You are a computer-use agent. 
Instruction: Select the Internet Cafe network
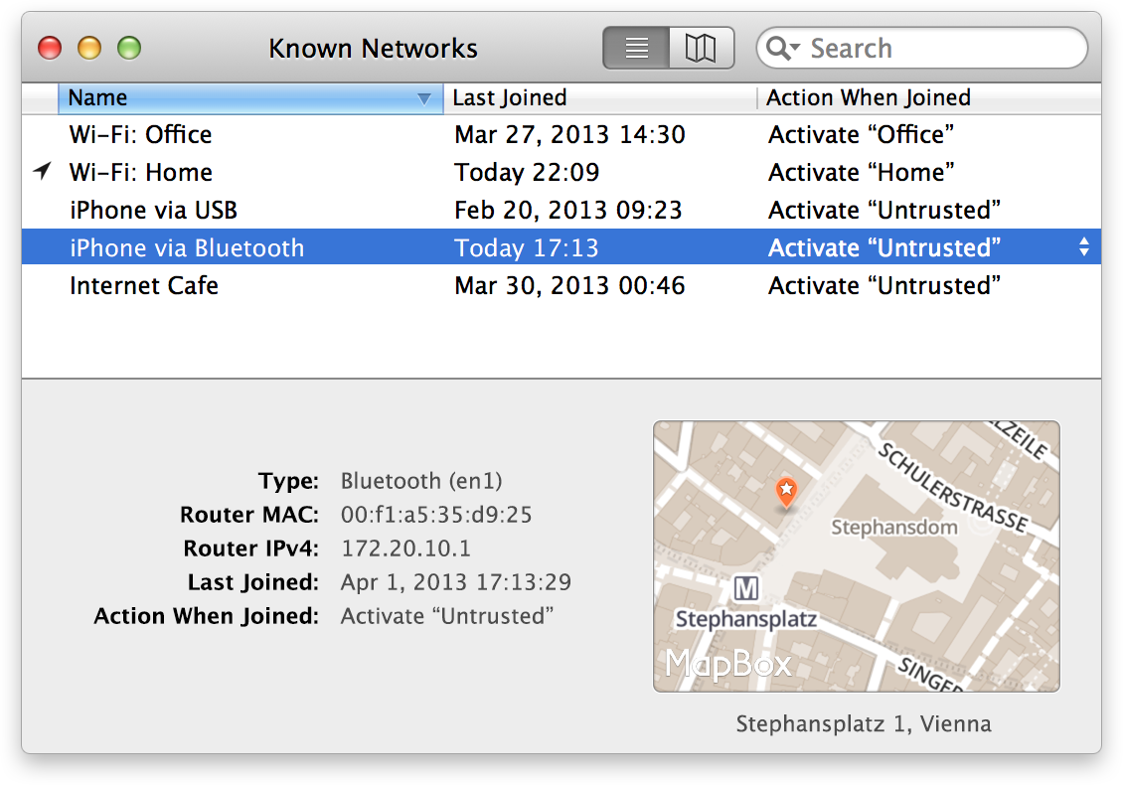[x=144, y=285]
